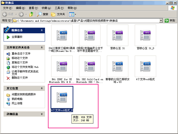The image size is (178, 134).
Task: Click the Up folder icon
Action: tap(31, 14)
